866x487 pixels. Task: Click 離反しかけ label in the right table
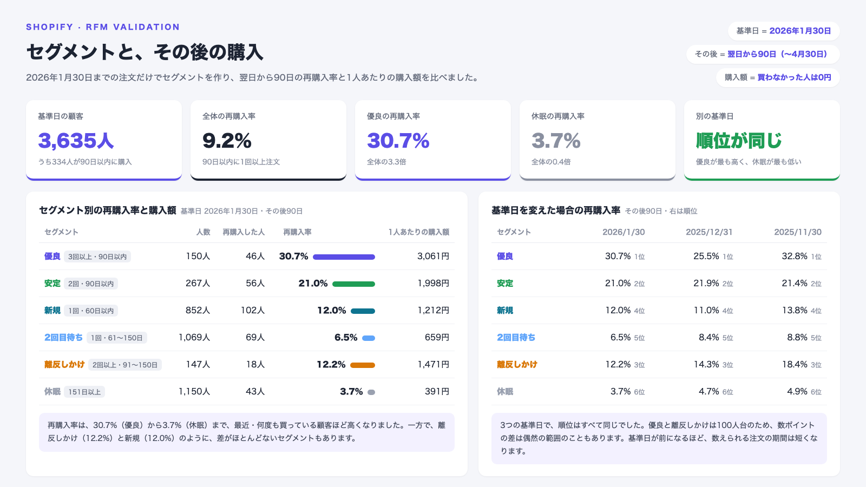click(x=517, y=365)
